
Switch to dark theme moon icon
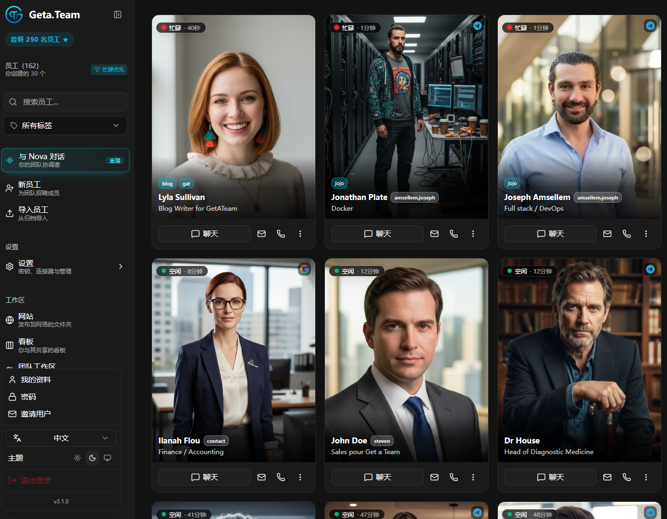pyautogui.click(x=92, y=458)
